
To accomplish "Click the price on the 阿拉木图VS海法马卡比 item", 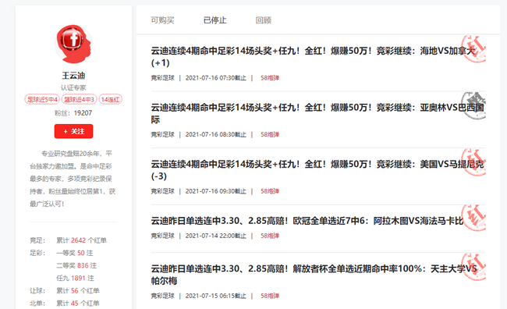I will pos(270,236).
